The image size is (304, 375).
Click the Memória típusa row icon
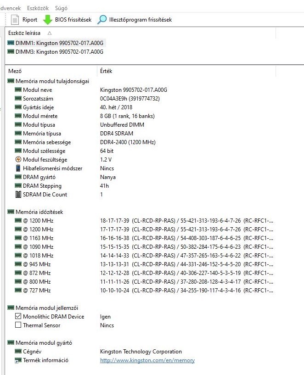click(18, 133)
